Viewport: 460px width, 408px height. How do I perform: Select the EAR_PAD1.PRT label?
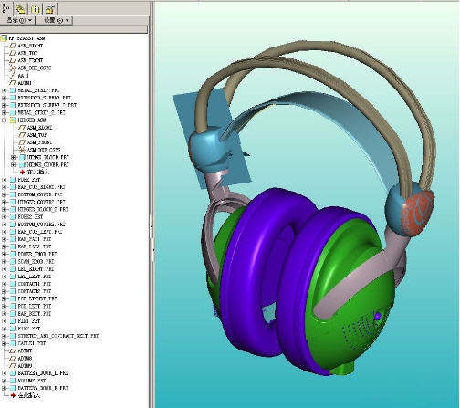pos(35,239)
